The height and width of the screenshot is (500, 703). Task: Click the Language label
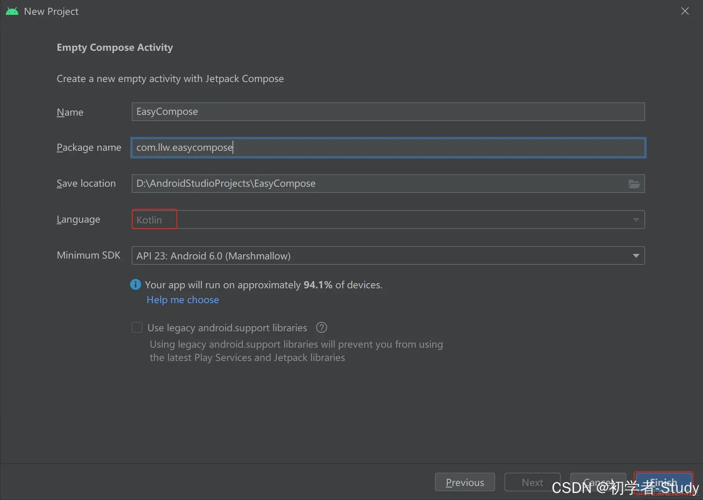[x=79, y=220]
